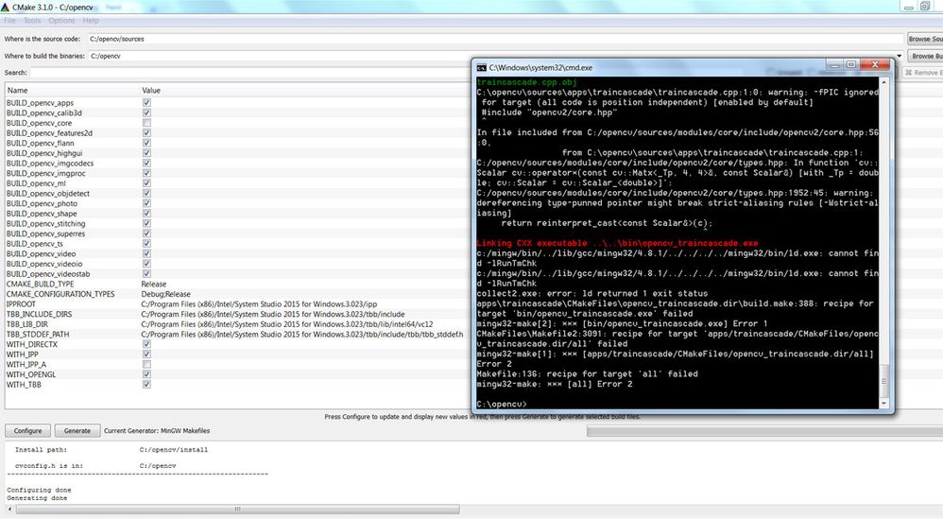Click the Remove Entry button
Image resolution: width=943 pixels, height=519 pixels.
click(x=923, y=73)
